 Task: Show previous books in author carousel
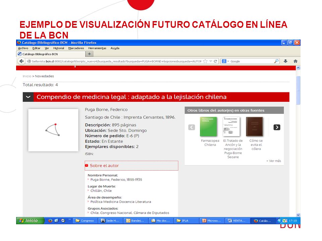[x=192, y=127]
